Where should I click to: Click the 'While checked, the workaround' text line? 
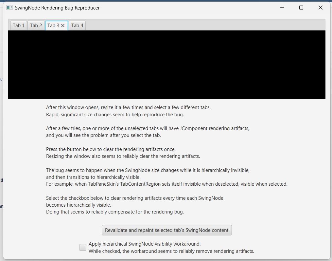click(171, 251)
